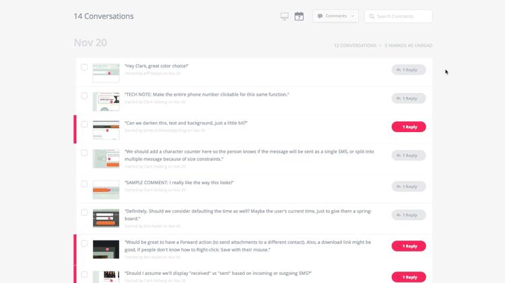This screenshot has width=505, height=283.
Task: Click the 5 MARKED AS UNREAD link
Action: [x=409, y=45]
